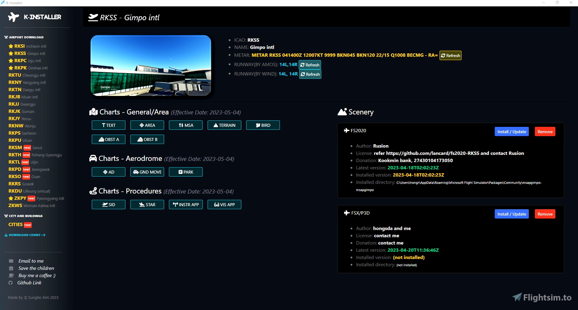Click the car icon beside Charts - Aerodrome
Image resolution: width=578 pixels, height=310 pixels.
point(93,159)
